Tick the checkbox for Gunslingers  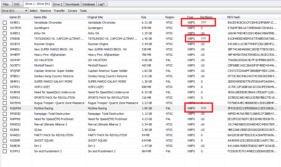(5, 28)
